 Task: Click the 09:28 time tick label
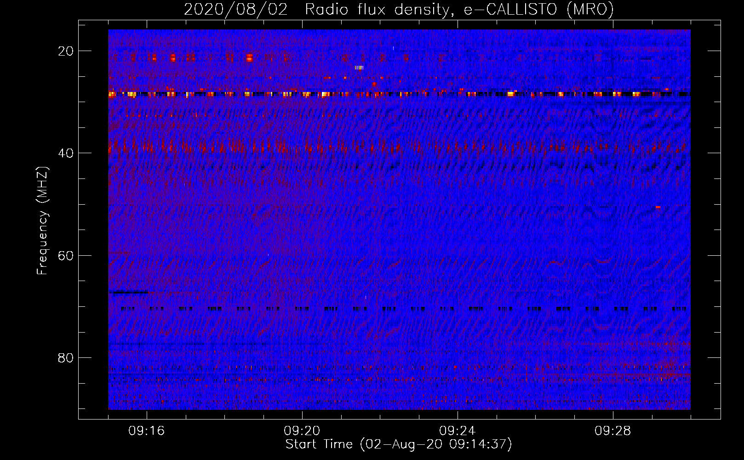(x=613, y=431)
